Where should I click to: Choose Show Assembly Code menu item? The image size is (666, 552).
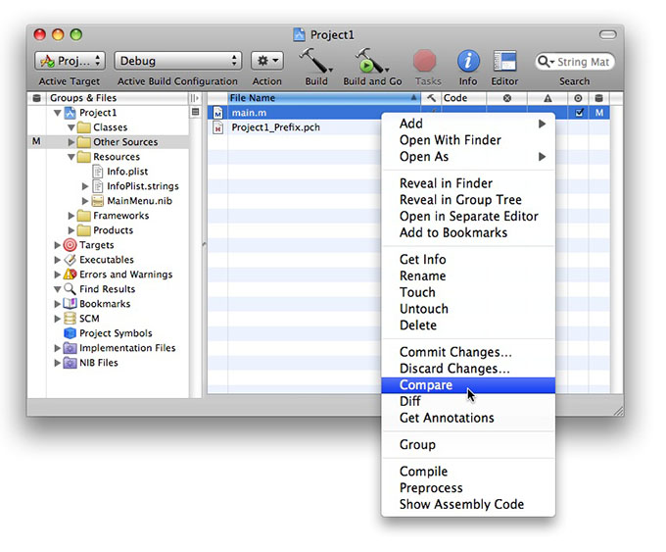(x=468, y=504)
